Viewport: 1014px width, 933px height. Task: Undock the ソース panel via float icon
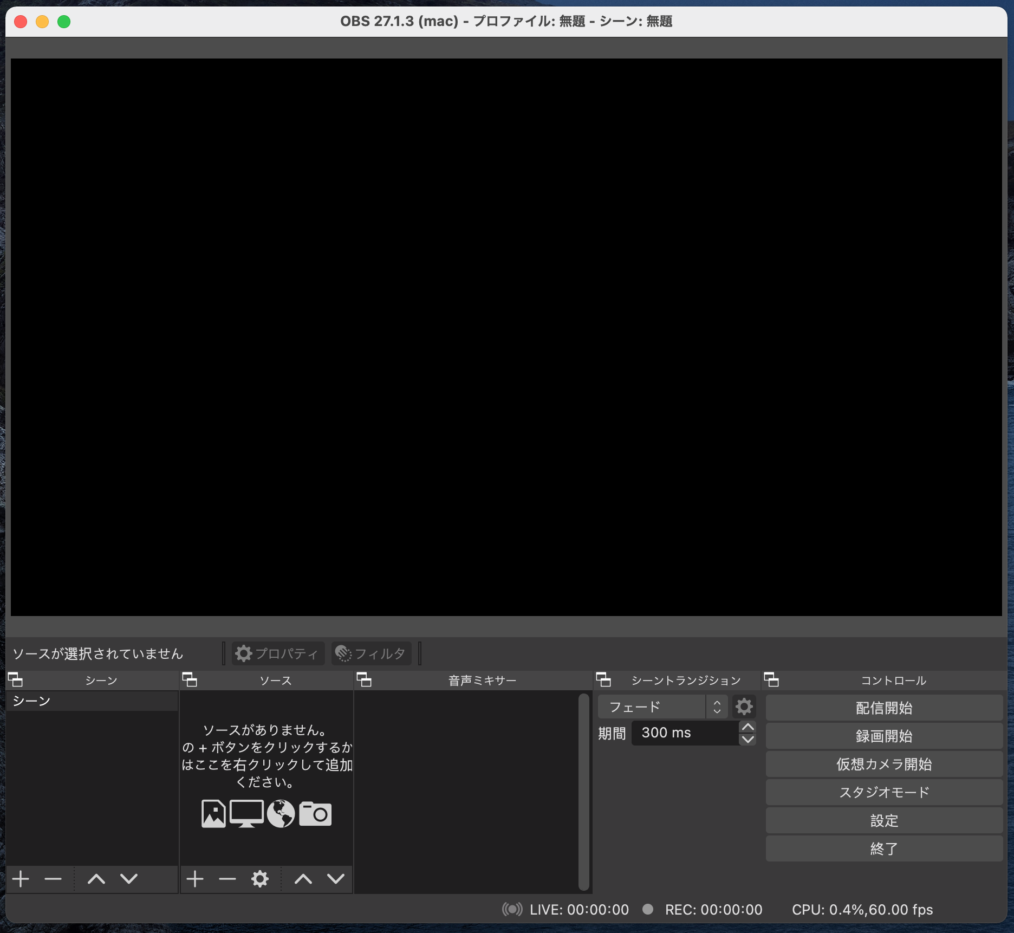190,679
